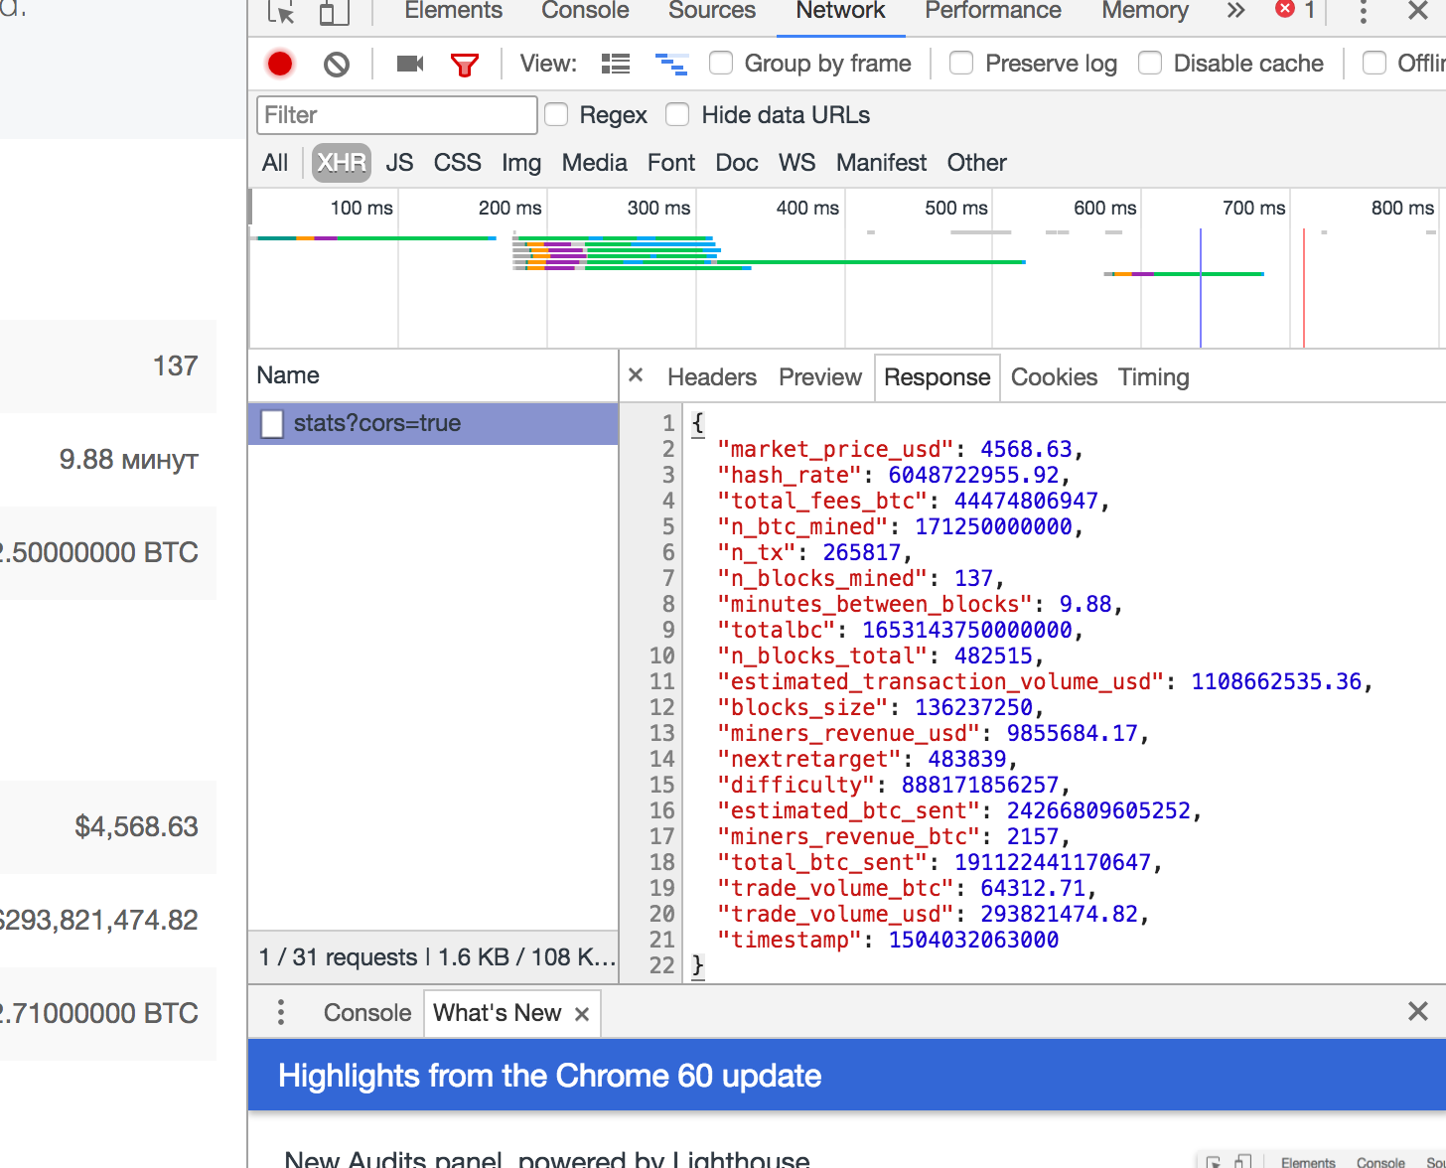Enable Group by frame checkbox

click(721, 64)
